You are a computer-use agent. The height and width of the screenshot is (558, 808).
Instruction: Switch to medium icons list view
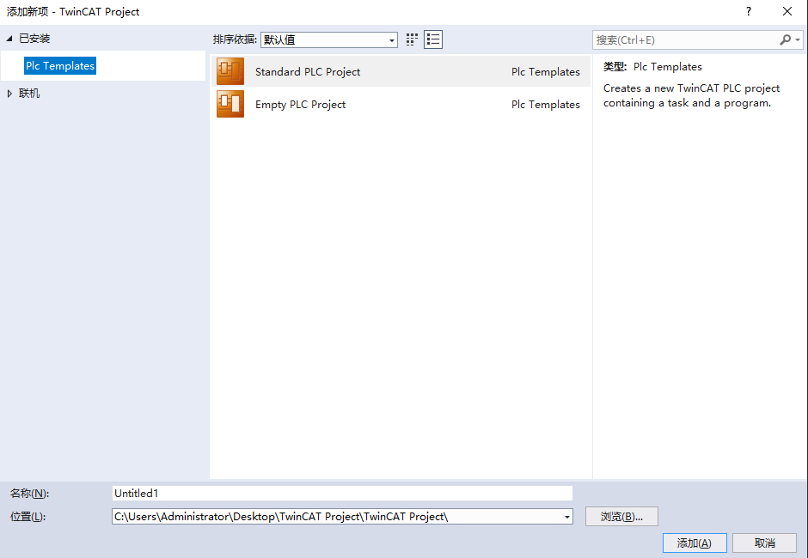tap(433, 39)
